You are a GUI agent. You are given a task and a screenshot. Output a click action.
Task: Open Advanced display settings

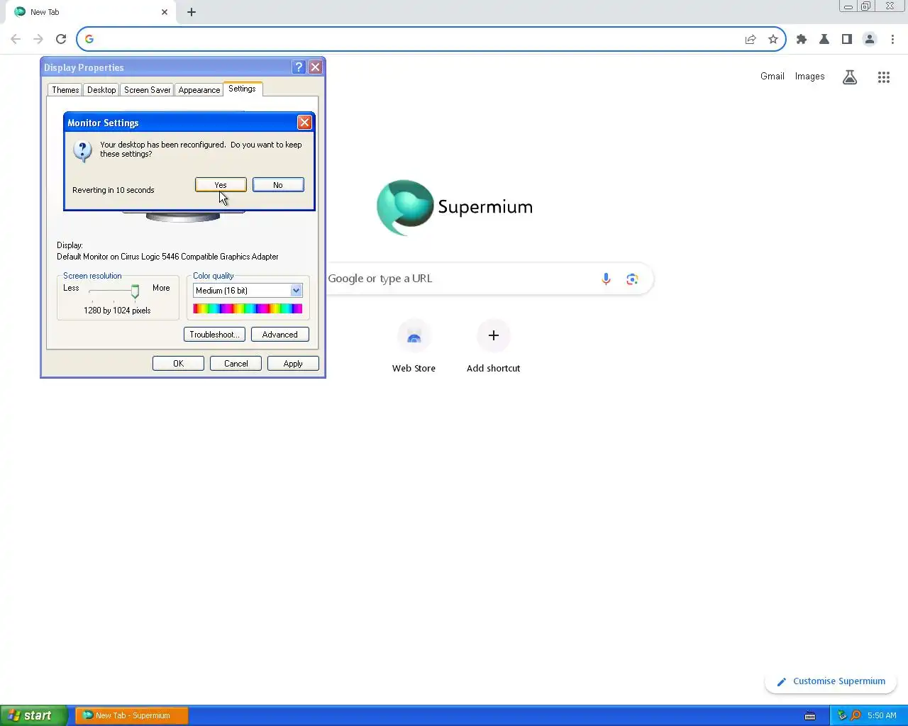tap(279, 335)
